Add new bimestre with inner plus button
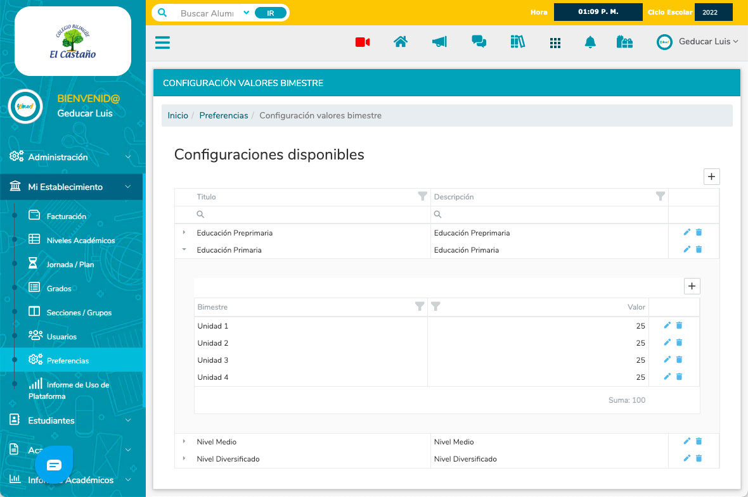The image size is (748, 497). [x=692, y=286]
